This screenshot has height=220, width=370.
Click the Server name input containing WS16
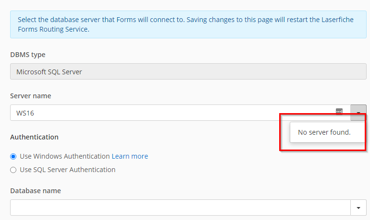coord(180,113)
